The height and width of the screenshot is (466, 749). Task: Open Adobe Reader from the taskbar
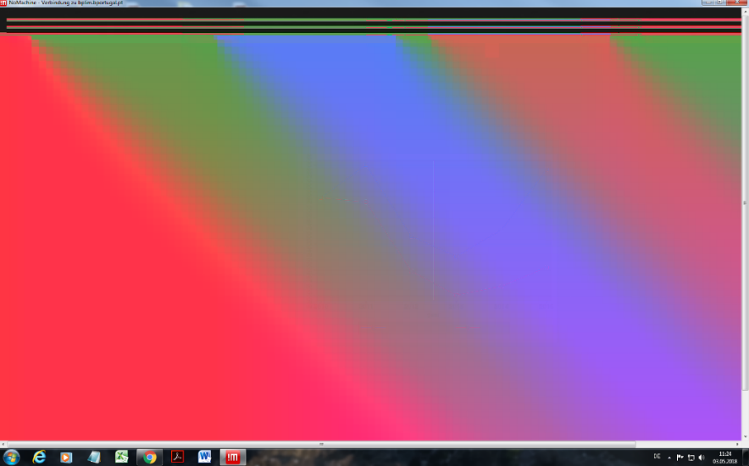(177, 457)
